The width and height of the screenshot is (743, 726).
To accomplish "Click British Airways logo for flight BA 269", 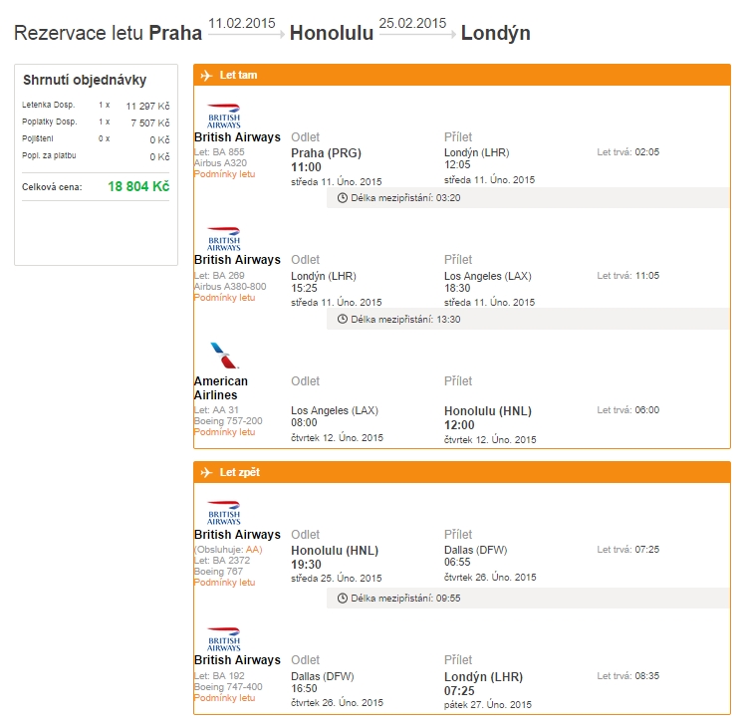I will click(224, 239).
